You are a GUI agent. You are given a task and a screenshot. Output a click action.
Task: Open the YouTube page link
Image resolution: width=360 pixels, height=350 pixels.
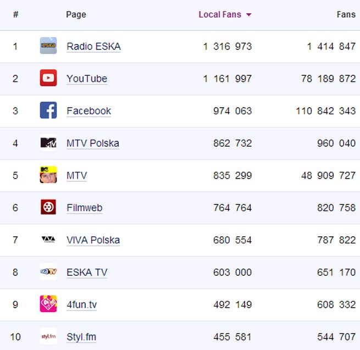point(87,79)
